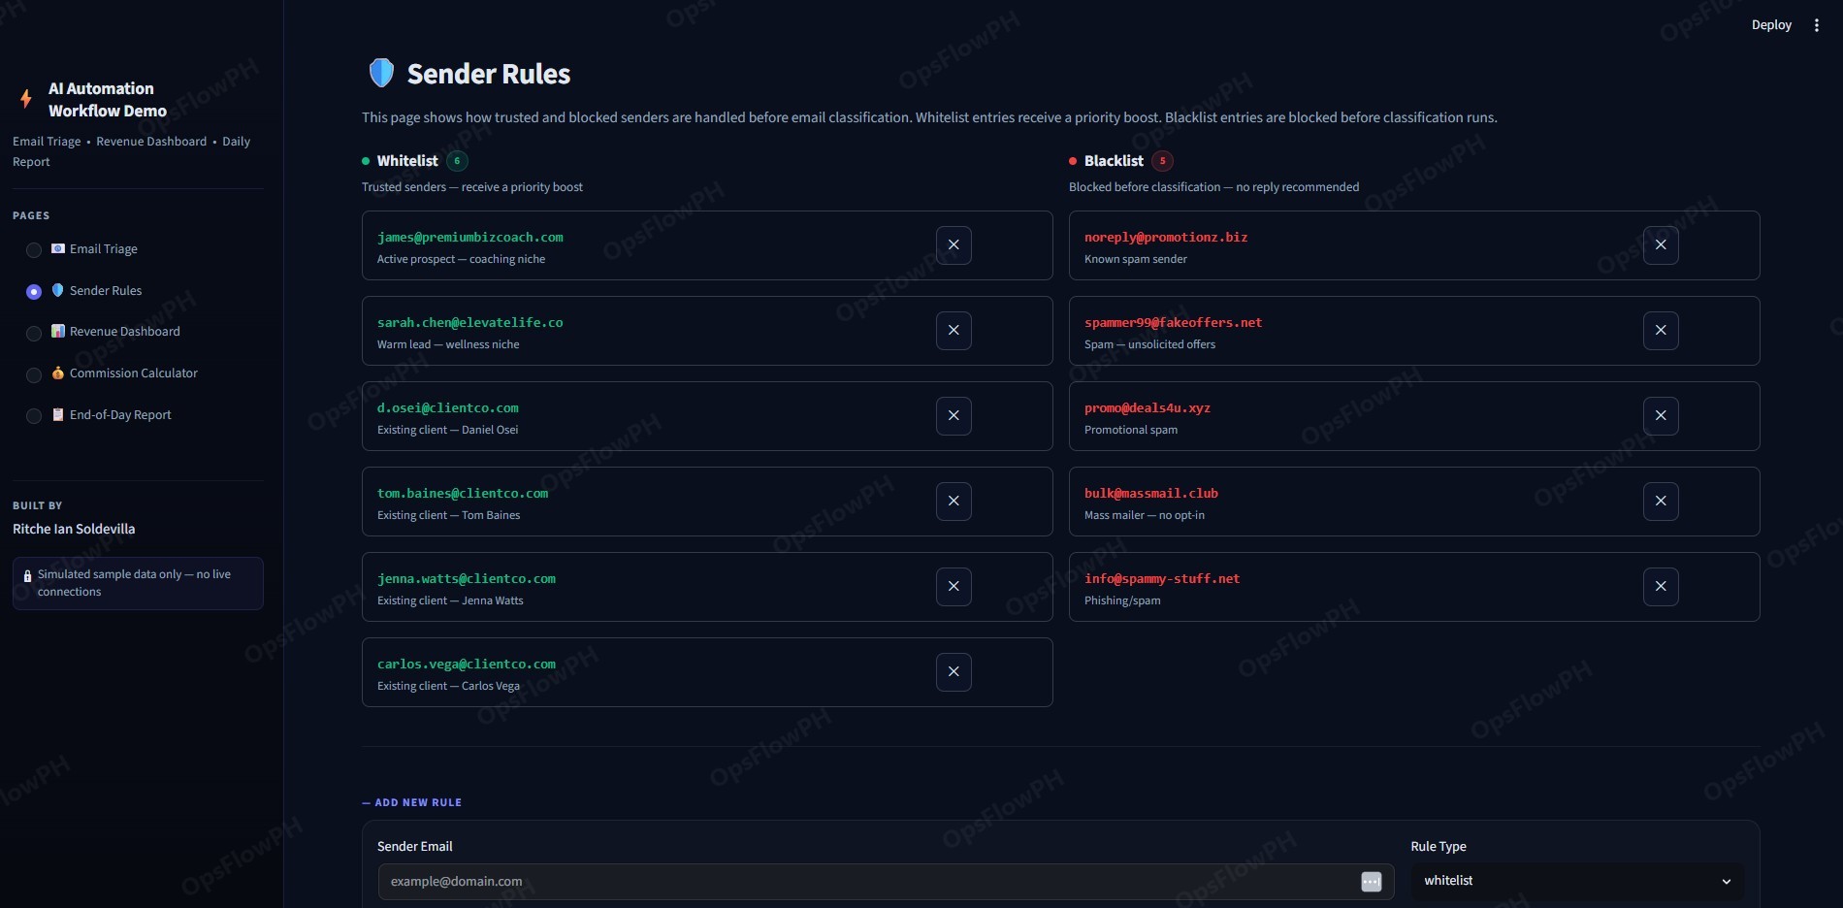Select the Sender Rules radio option
The height and width of the screenshot is (908, 1843).
tap(34, 292)
